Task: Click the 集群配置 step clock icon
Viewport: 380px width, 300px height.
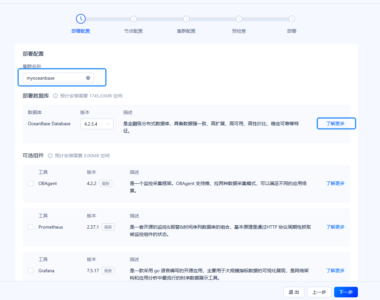Action: coord(186,19)
